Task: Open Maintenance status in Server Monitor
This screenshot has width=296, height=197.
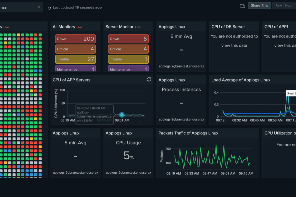Action: [128, 69]
